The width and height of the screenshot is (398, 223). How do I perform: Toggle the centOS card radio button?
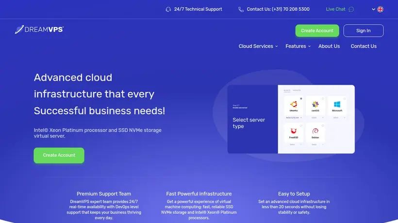coord(323,99)
